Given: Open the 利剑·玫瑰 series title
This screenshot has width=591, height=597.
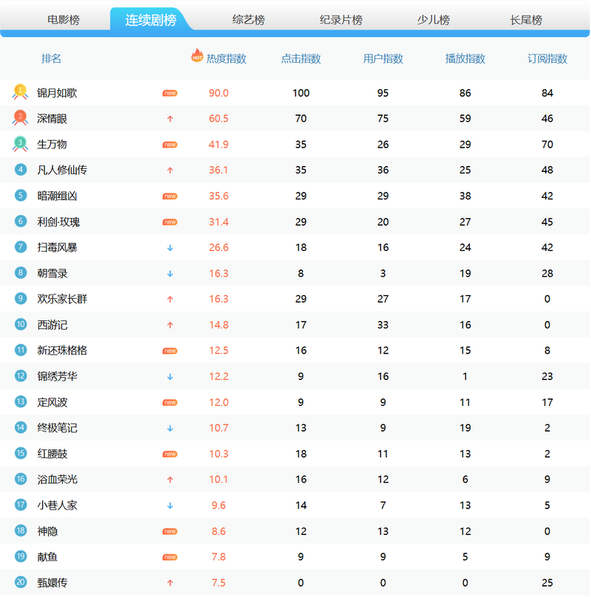Looking at the screenshot, I should click(58, 222).
